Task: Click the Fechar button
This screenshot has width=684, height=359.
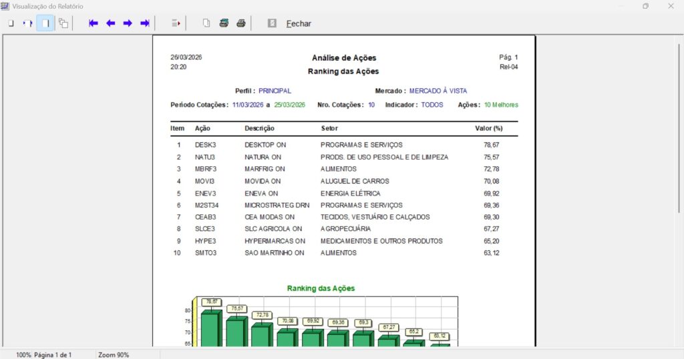Action: (x=299, y=23)
